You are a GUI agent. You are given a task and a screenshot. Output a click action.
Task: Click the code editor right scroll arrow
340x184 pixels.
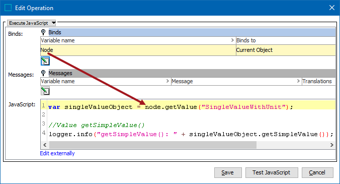[331, 145]
